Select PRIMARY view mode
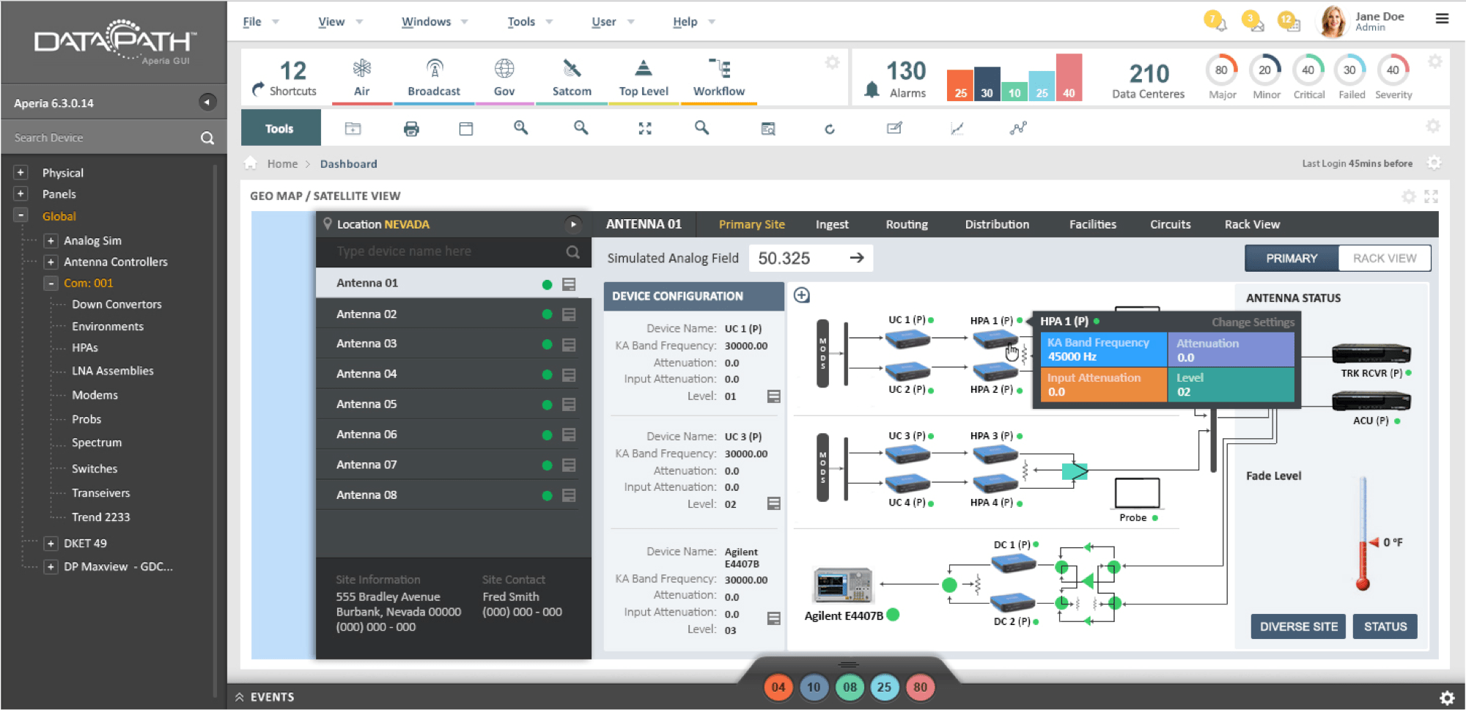This screenshot has width=1466, height=710. [x=1290, y=258]
